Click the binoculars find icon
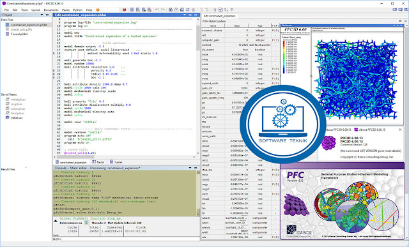 pos(171,10)
